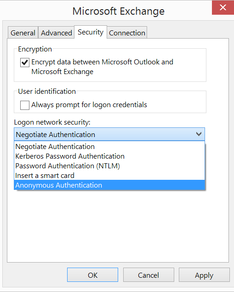
Task: Uncheck the Encrypt data checkbox
Action: point(25,63)
